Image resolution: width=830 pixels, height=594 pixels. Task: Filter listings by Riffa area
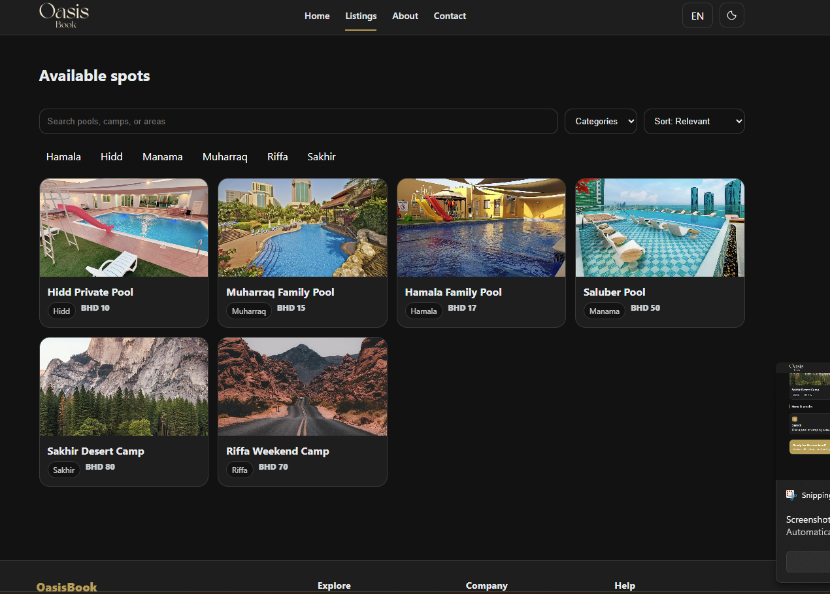coord(278,157)
